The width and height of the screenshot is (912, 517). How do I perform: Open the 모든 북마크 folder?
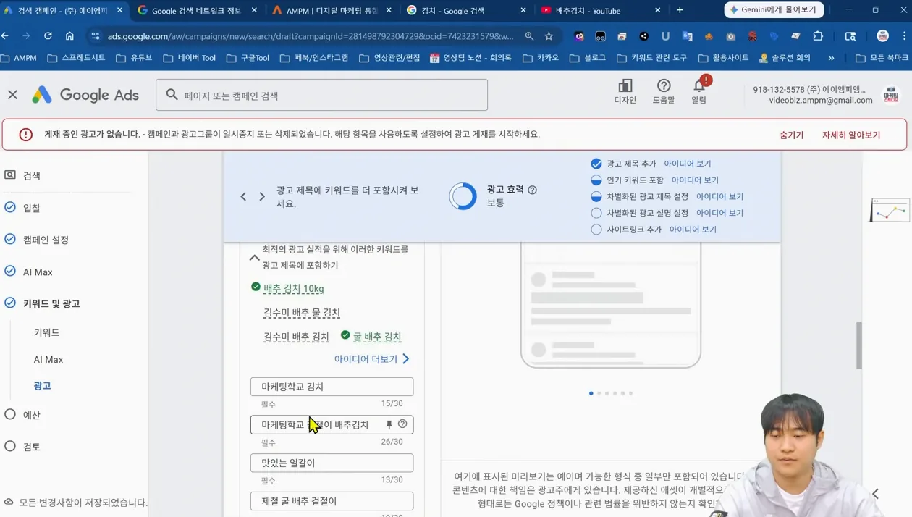click(x=882, y=57)
